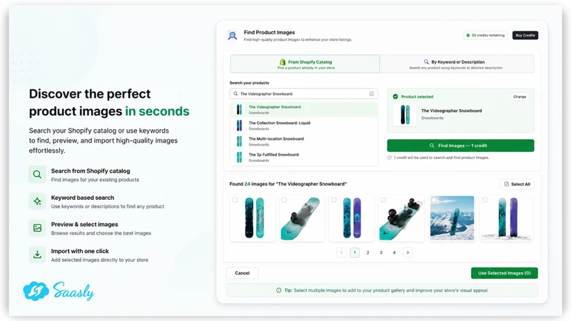Click the selected product snowboard thumbnail

[405, 115]
